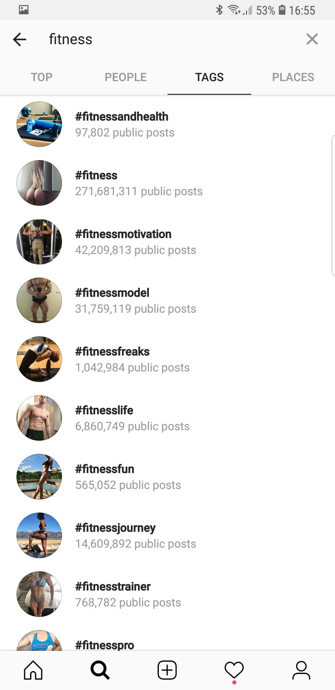Tap the #fitnesslife thumbnail image

pos(39,418)
